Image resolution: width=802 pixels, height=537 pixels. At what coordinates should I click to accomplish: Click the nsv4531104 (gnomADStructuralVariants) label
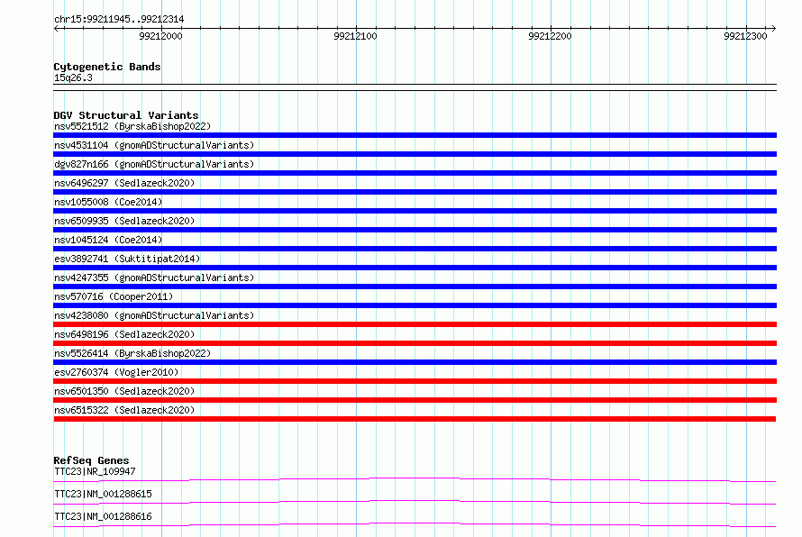154,145
